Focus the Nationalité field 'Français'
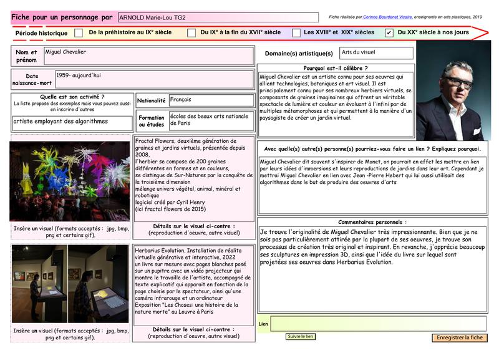This screenshot has width=499, height=353. [211, 100]
